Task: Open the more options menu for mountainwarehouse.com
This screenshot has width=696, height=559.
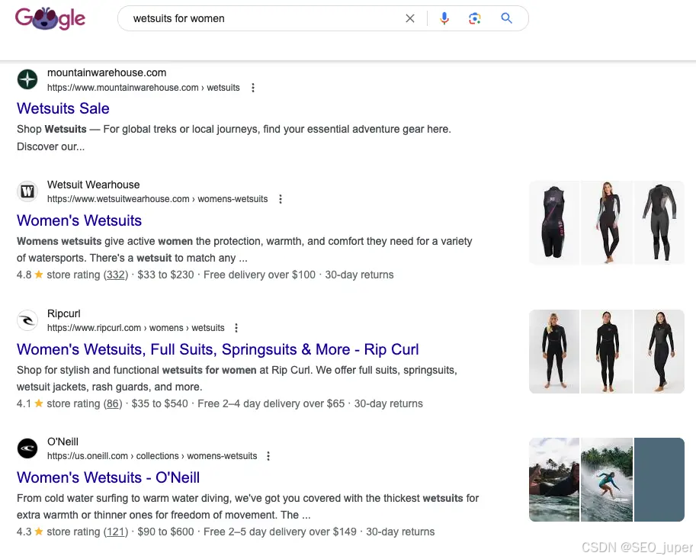Action: (x=253, y=88)
